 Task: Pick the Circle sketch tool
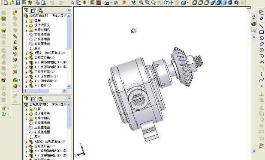click(x=262, y=38)
